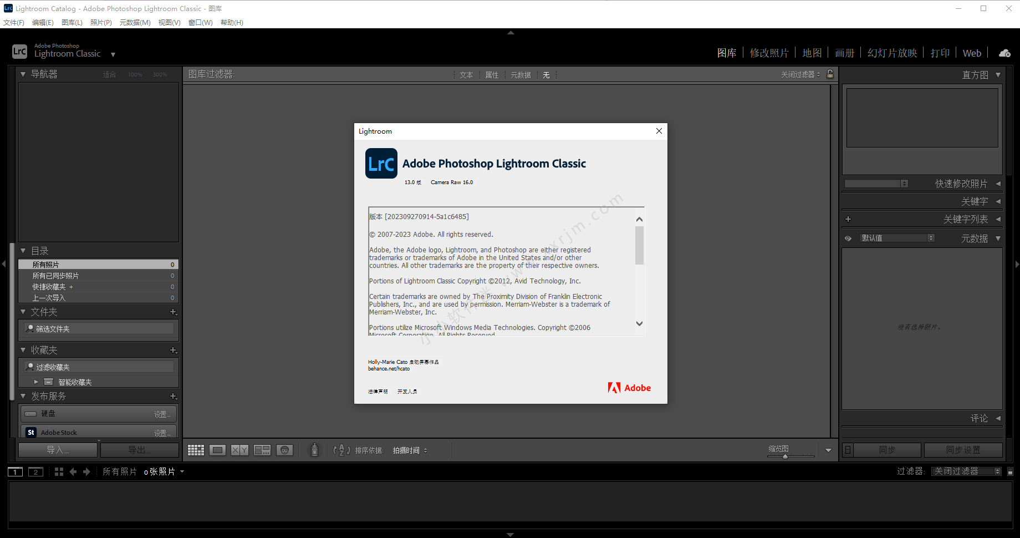Viewport: 1020px width, 538px height.
Task: Click the hard drive publish icon
Action: (30, 414)
